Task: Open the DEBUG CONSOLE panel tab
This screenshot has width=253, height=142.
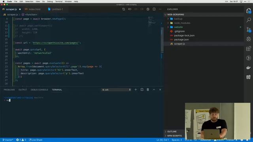Action: tap(40, 90)
